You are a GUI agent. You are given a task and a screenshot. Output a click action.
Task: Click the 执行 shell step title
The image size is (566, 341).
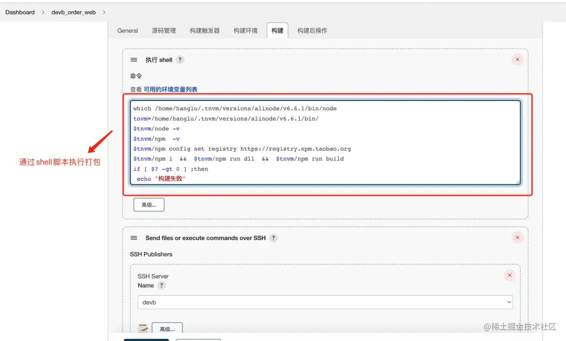tap(159, 60)
